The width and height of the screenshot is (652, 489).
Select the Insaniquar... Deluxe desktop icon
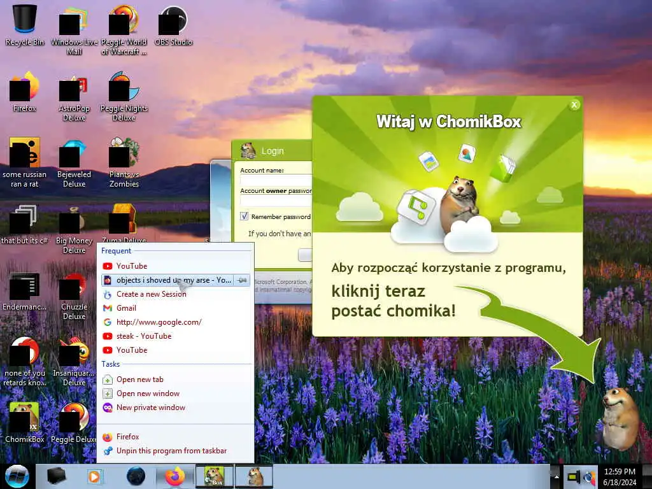point(74,362)
